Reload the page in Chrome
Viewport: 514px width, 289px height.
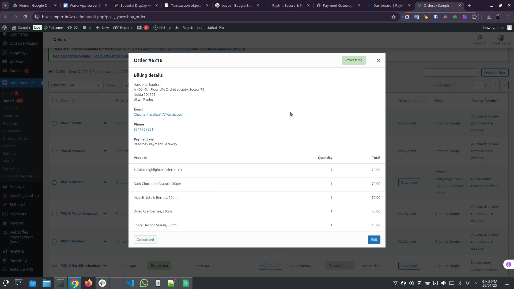pyautogui.click(x=25, y=17)
